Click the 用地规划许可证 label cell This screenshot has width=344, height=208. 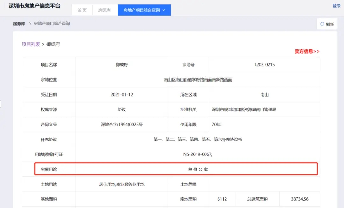[x=49, y=154]
